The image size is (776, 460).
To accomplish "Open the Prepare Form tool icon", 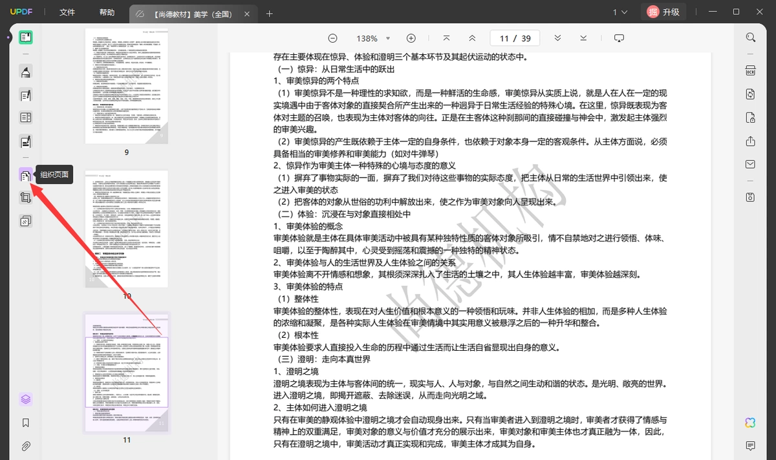I will [25, 118].
